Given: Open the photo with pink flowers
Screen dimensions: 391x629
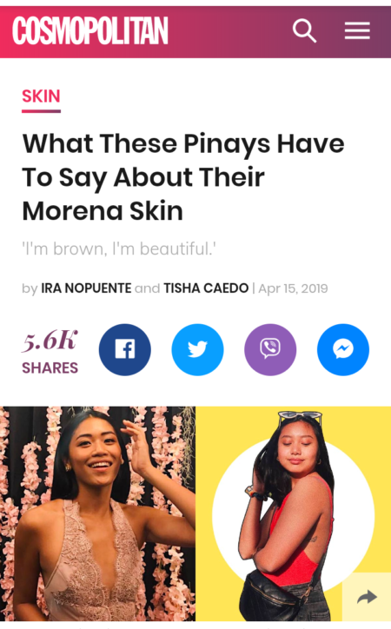Looking at the screenshot, I should tap(98, 513).
